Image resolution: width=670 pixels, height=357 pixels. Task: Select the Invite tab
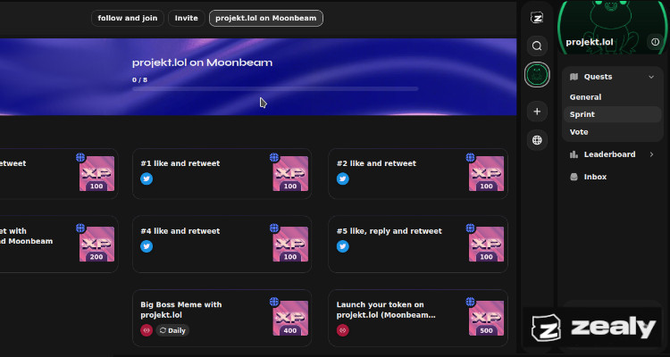click(x=187, y=19)
